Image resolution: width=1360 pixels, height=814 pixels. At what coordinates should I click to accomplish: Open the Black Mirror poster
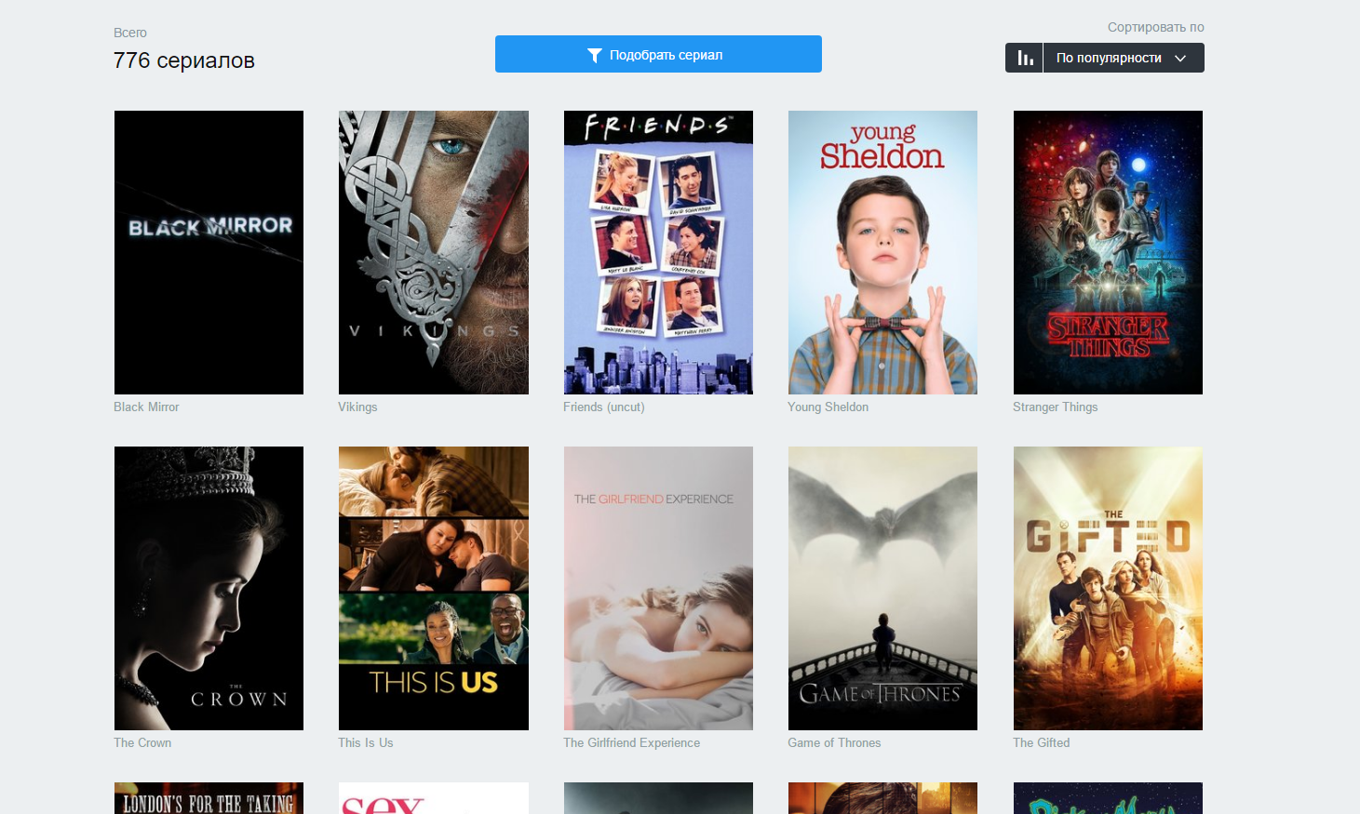pyautogui.click(x=209, y=252)
